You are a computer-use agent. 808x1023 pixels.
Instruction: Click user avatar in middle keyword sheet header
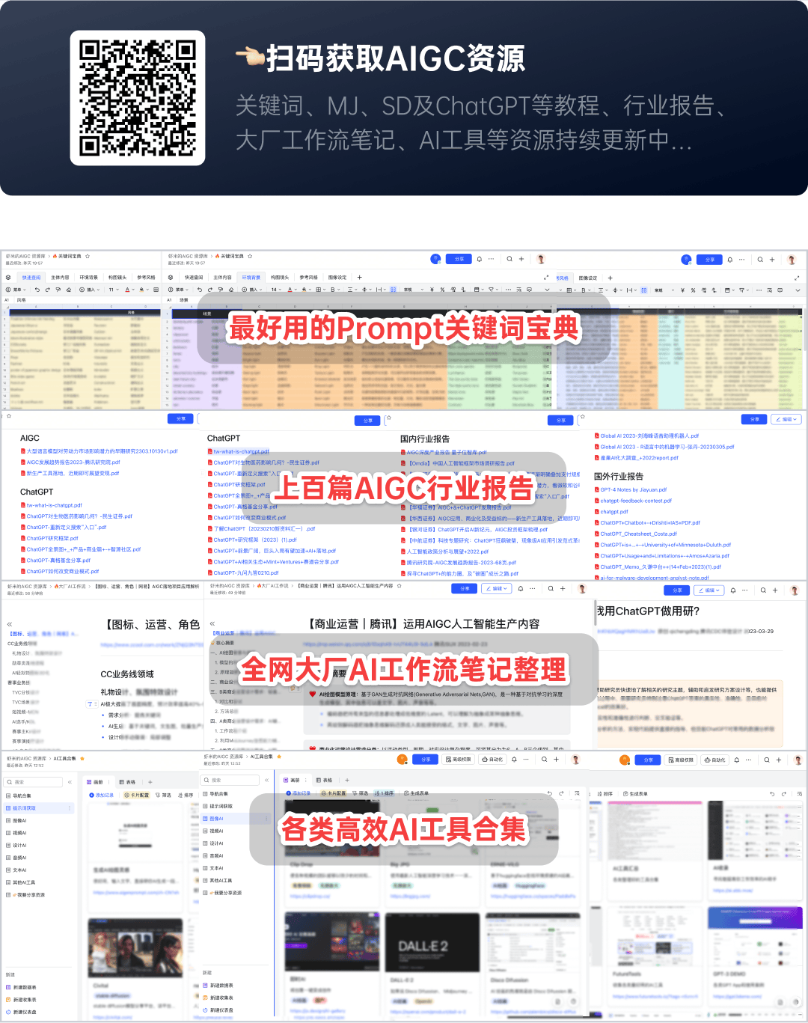tap(541, 259)
